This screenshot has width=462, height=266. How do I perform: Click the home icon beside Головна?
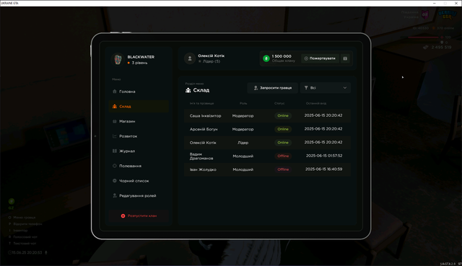tap(115, 92)
